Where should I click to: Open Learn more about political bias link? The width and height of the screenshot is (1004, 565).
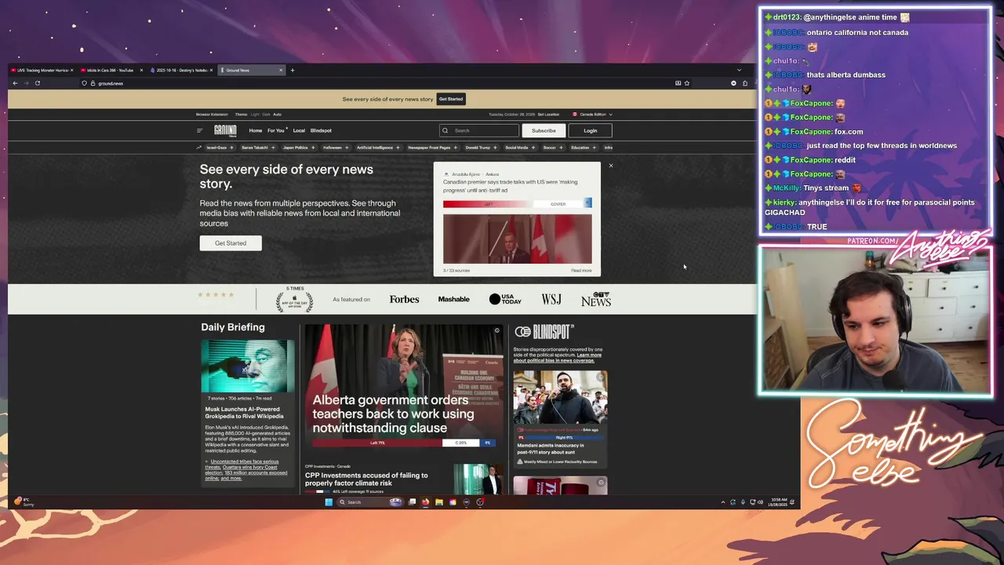[x=558, y=358]
